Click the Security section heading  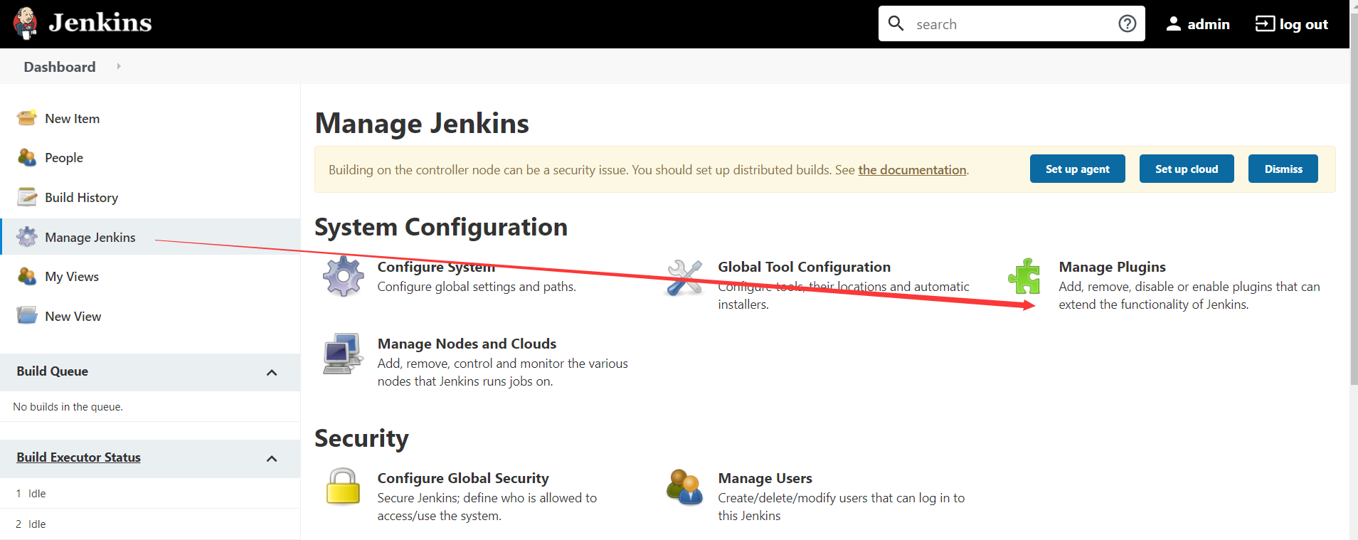point(361,438)
